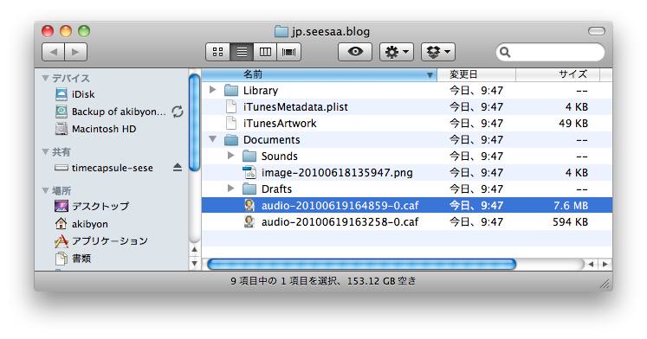Open the gear Action menu
Viewport: 647px width, 339px height.
tap(397, 52)
